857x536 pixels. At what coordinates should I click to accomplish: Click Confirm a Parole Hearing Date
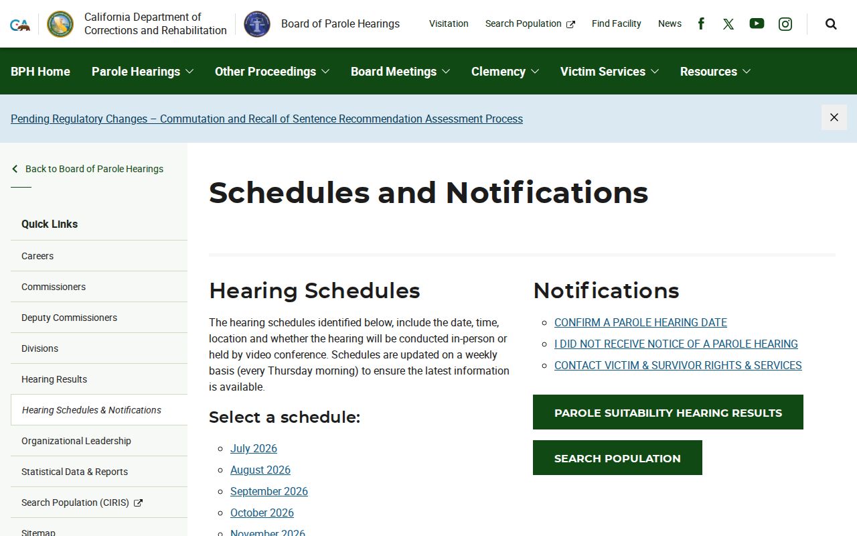point(641,322)
